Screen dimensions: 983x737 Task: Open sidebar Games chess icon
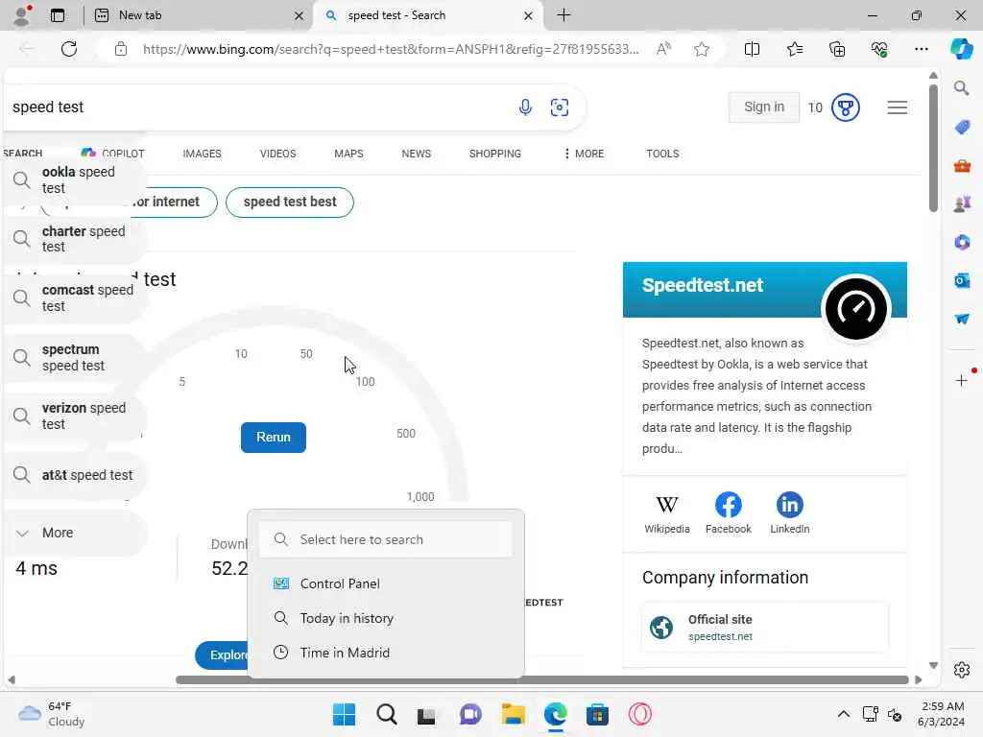point(962,204)
